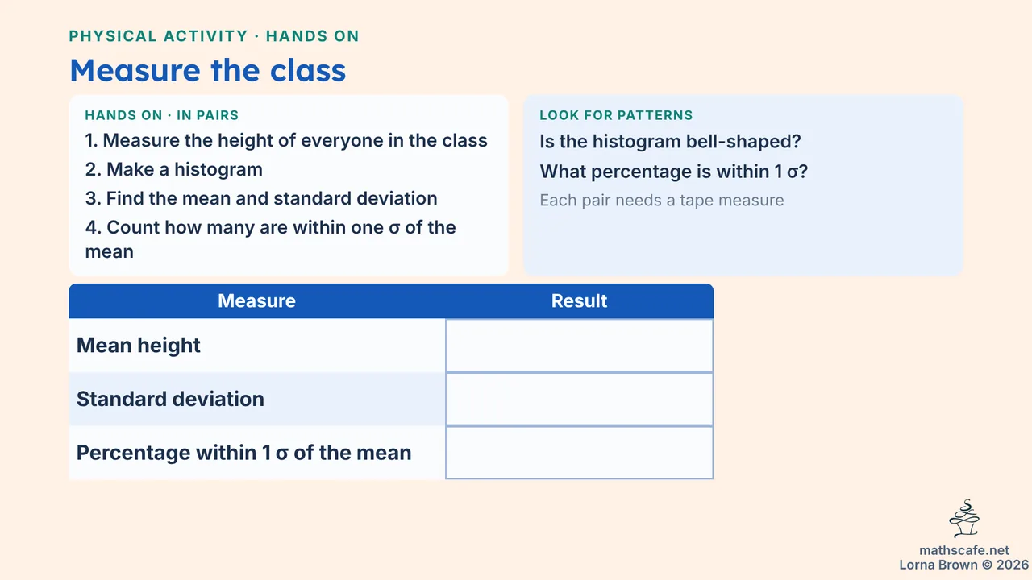
Task: Click the Mean height result field
Action: [579, 346]
